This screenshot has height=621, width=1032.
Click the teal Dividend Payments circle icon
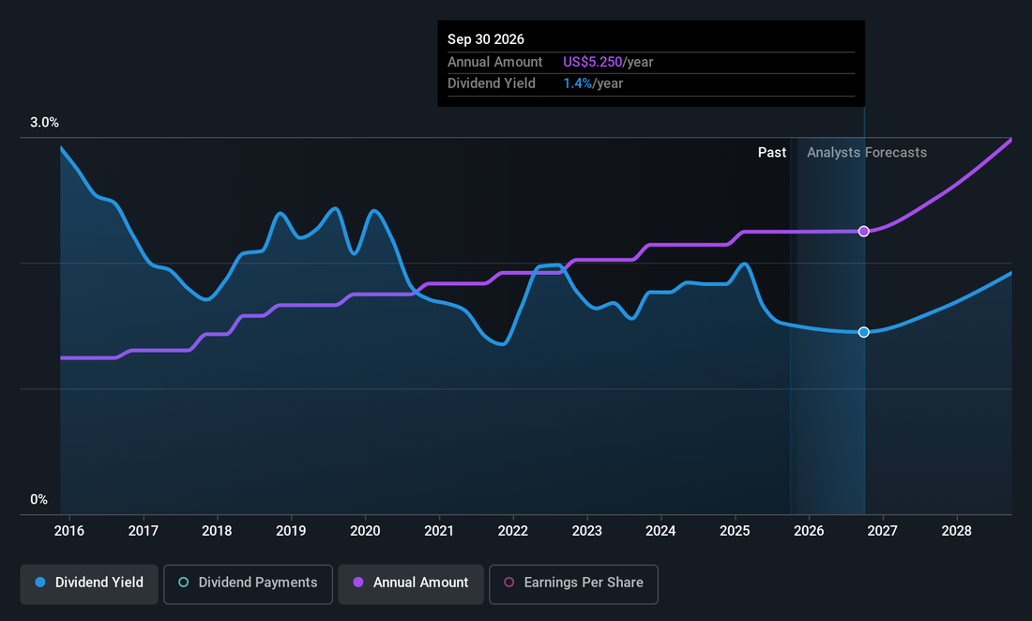(x=184, y=583)
